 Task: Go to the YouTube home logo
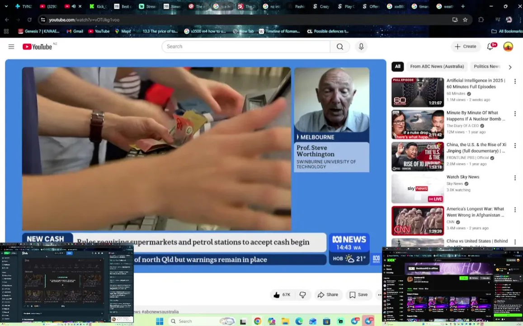click(x=37, y=47)
